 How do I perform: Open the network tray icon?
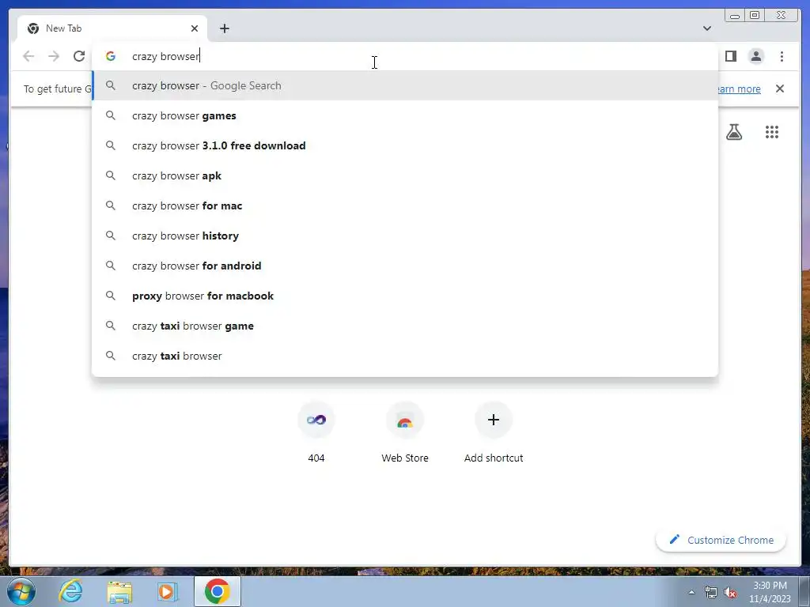point(711,592)
